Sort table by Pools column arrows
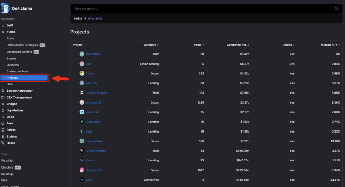The width and height of the screenshot is (345, 187). (x=203, y=45)
